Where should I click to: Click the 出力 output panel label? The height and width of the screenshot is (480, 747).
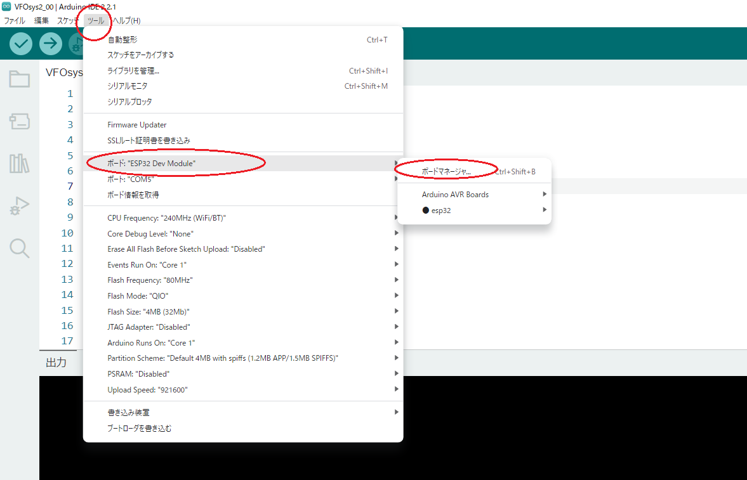click(56, 363)
